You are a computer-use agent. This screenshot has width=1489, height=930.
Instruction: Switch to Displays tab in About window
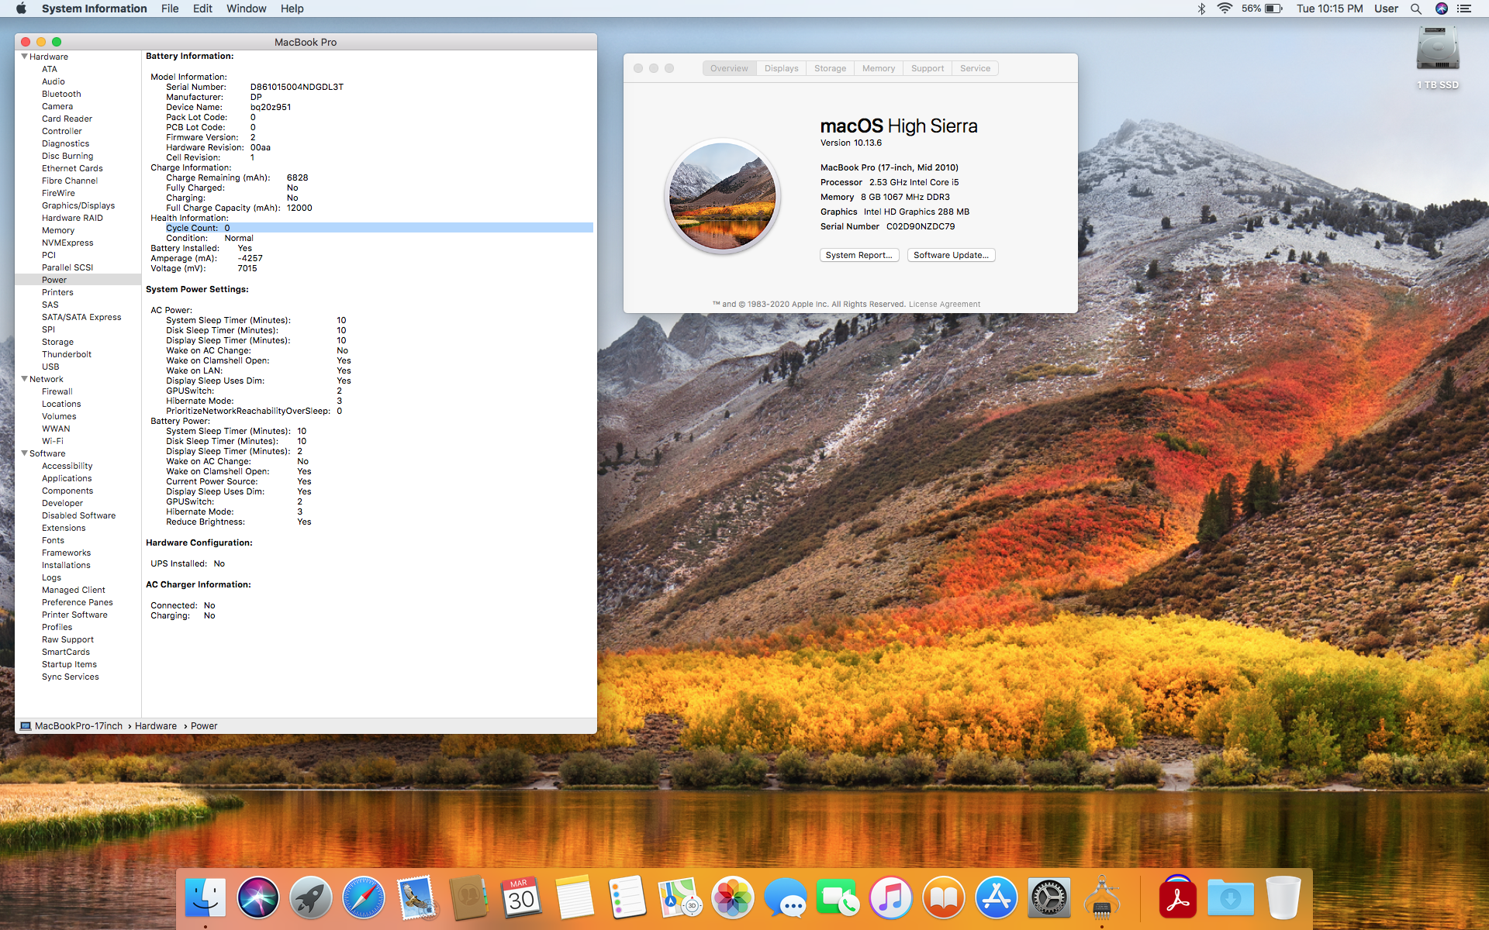pyautogui.click(x=781, y=68)
